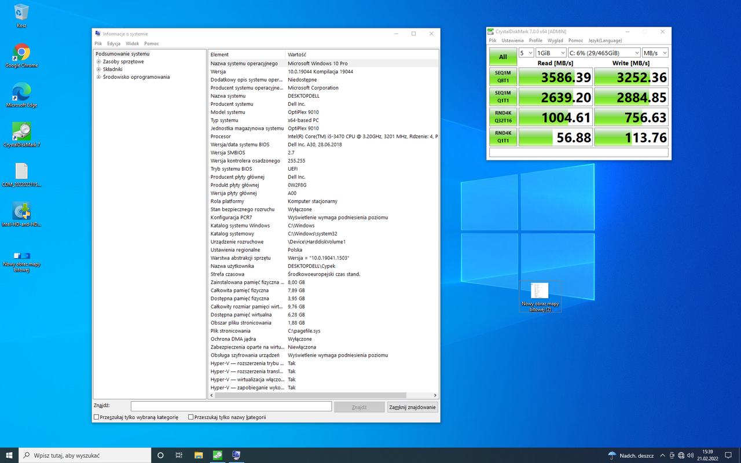The height and width of the screenshot is (463, 741).
Task: Click the 'Znajdź' search input field
Action: tap(231, 406)
